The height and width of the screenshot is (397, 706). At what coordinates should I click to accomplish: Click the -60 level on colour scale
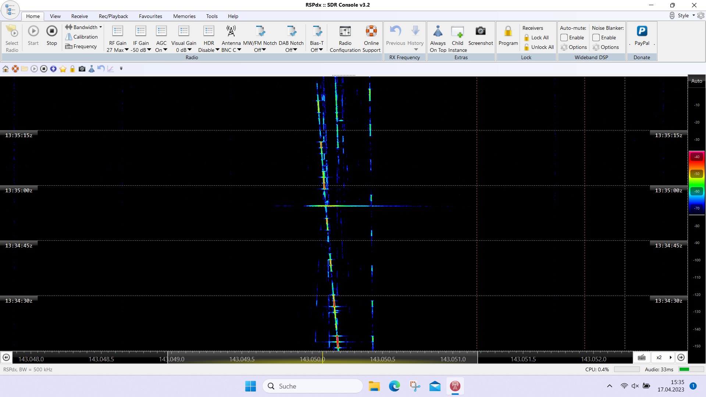click(696, 191)
